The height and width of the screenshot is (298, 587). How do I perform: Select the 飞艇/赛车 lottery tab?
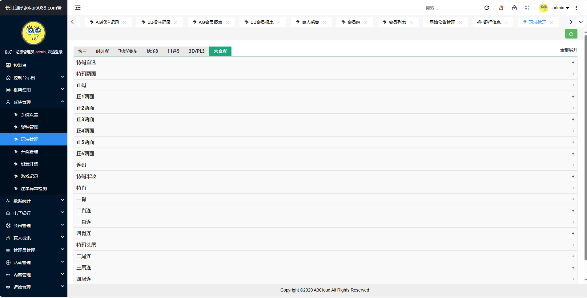point(128,51)
